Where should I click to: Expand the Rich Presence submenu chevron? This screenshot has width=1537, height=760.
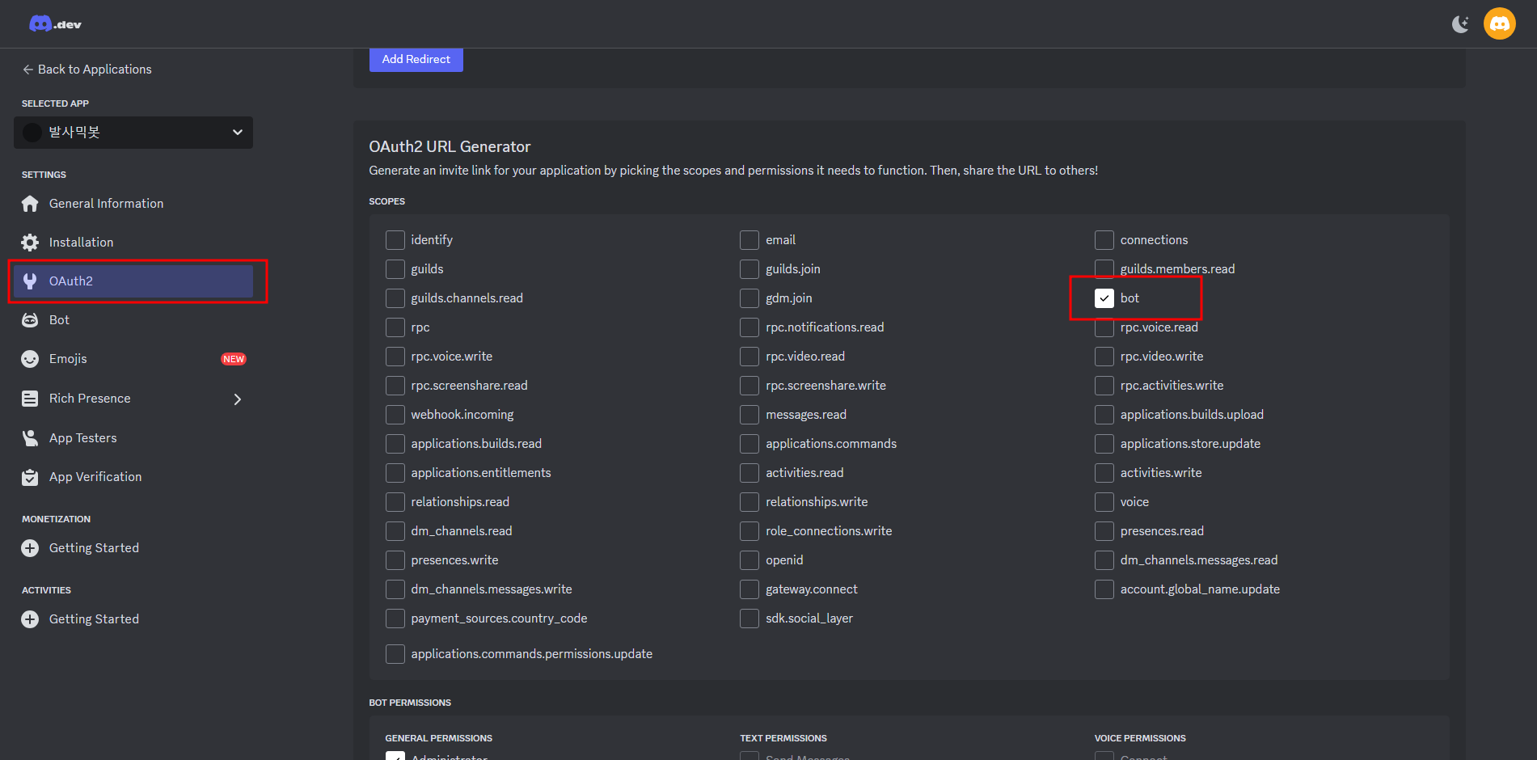coord(237,399)
